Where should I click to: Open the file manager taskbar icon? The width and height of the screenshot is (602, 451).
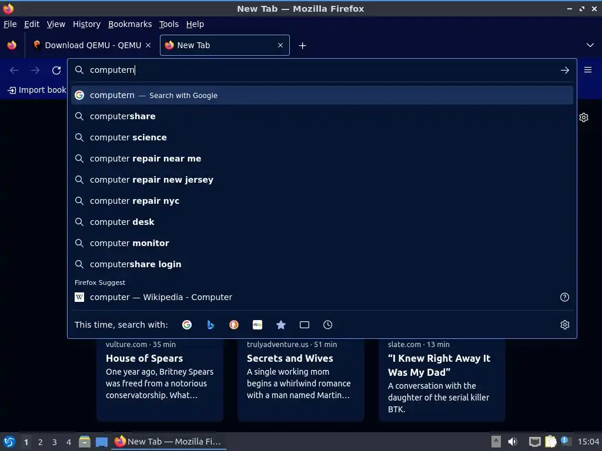(x=85, y=442)
